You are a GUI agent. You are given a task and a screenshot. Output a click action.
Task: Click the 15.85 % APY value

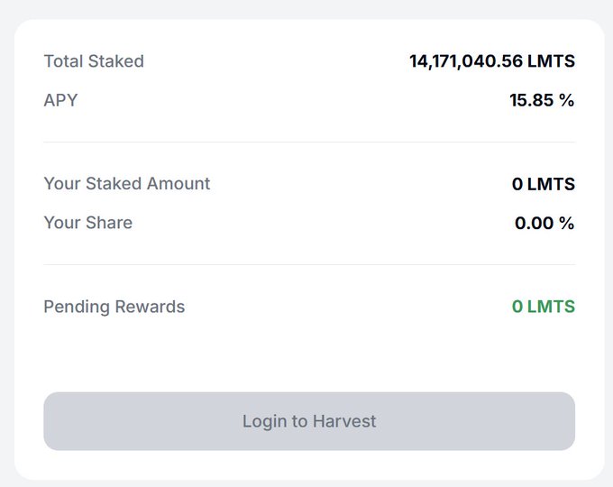point(542,100)
